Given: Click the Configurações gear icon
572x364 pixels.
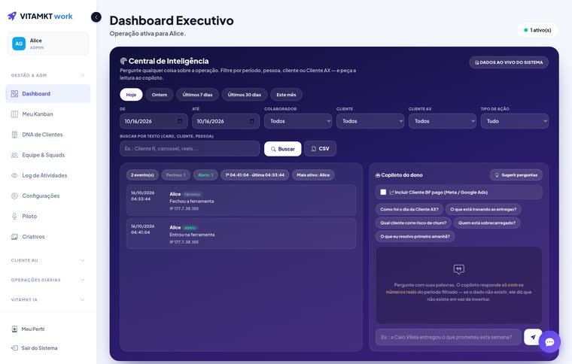Looking at the screenshot, I should tap(14, 196).
